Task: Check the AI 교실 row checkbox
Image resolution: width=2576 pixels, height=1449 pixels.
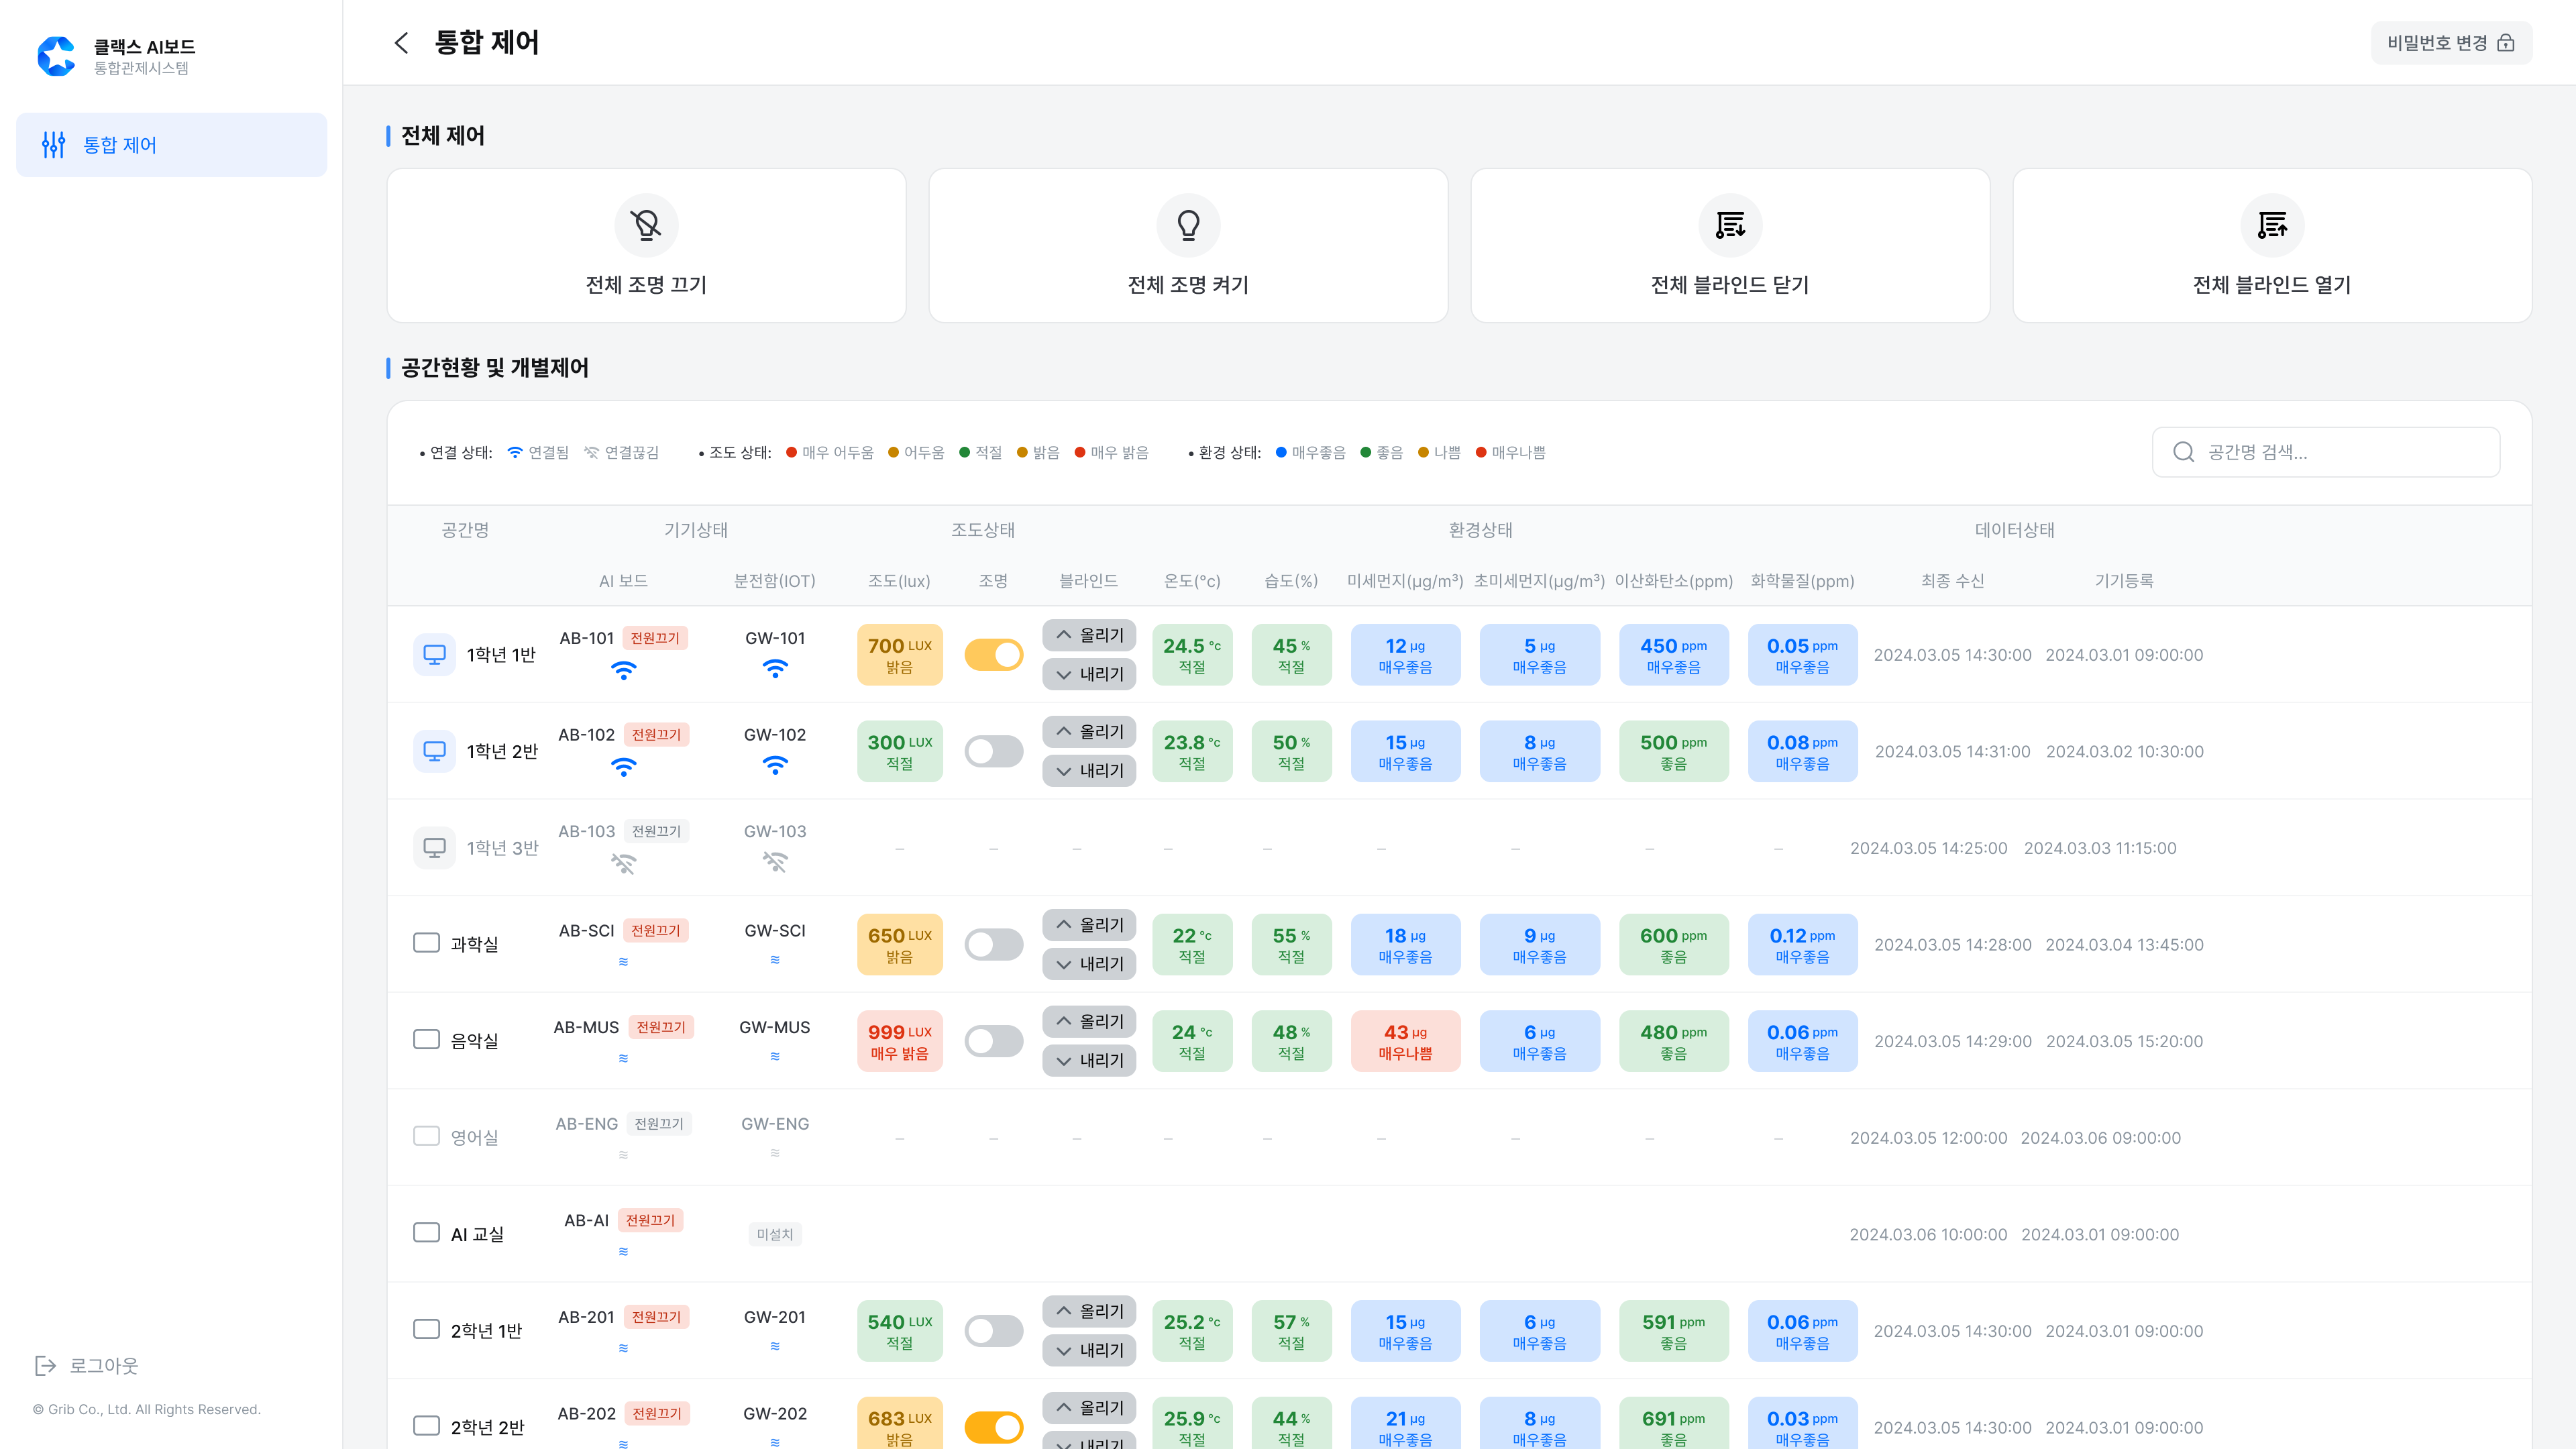Action: (x=426, y=1232)
